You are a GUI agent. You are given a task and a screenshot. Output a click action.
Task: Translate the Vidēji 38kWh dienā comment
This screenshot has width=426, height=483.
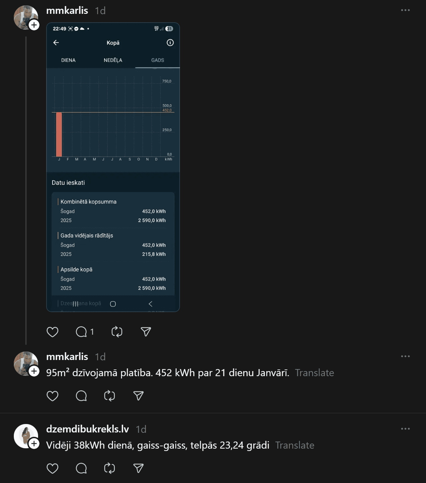click(295, 445)
